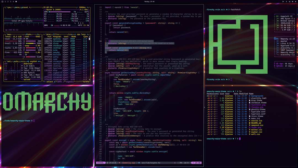Viewport: 298px width, 168px height.
Task: Click the 'signals' control at bottom of btop
Action: coord(70,82)
